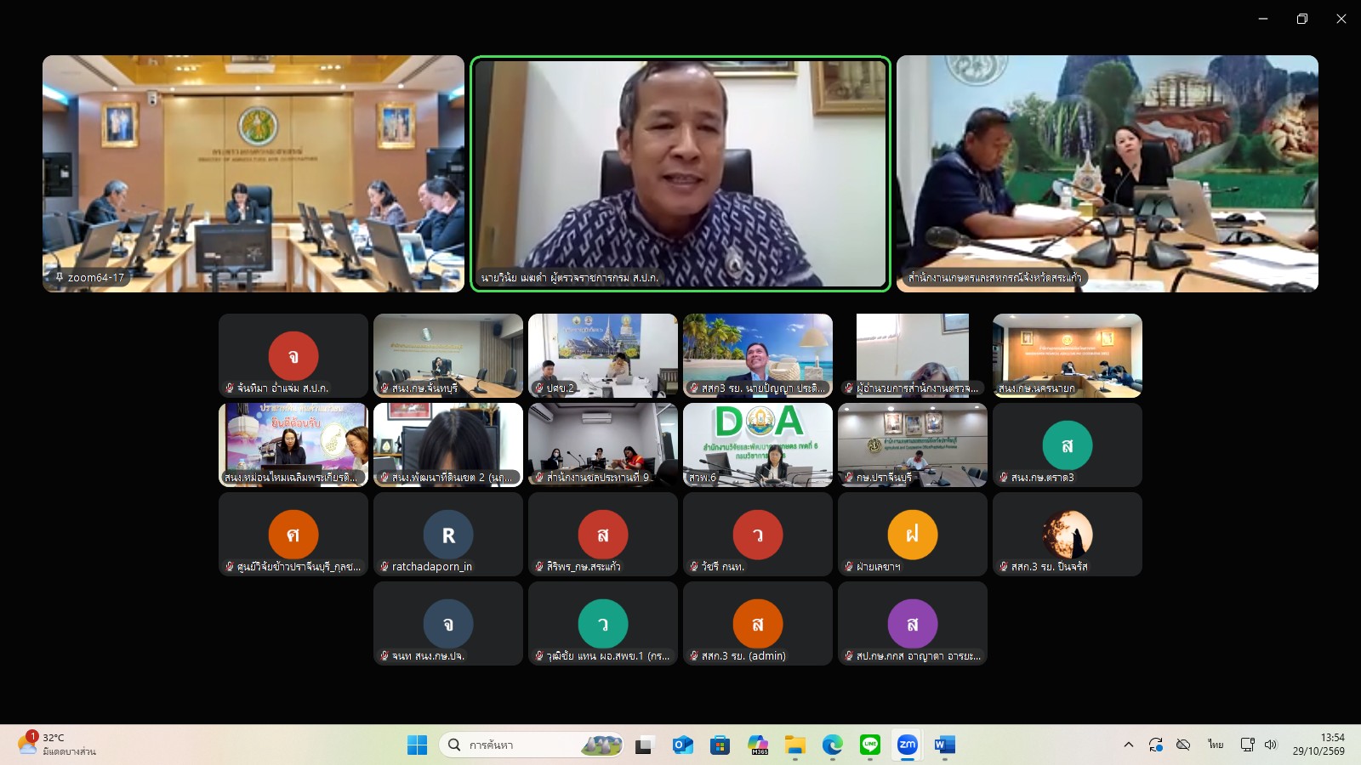Screen dimensions: 1361x765
Task: Click muted mic icon on สนง.กษ.ตราด3 tile
Action: (1004, 477)
